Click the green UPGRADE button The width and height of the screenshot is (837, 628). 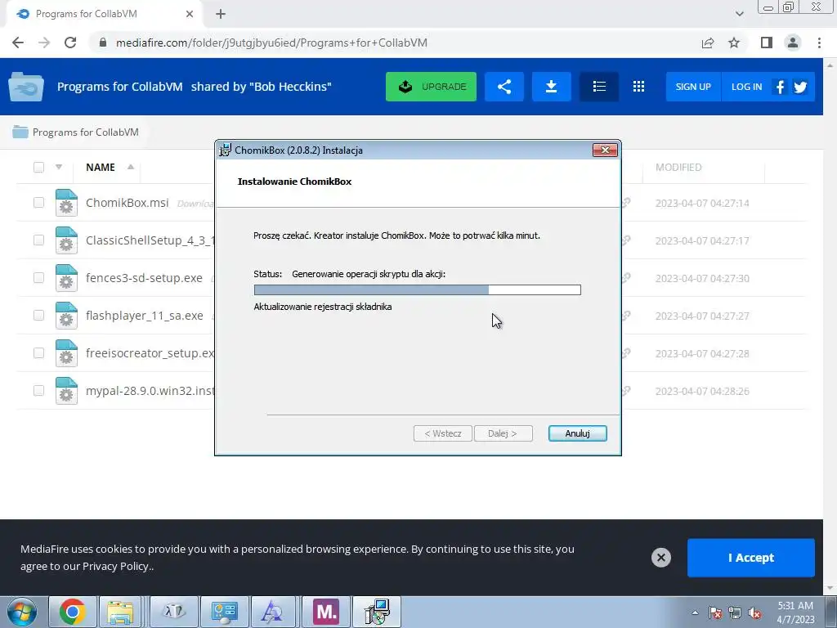coord(431,87)
